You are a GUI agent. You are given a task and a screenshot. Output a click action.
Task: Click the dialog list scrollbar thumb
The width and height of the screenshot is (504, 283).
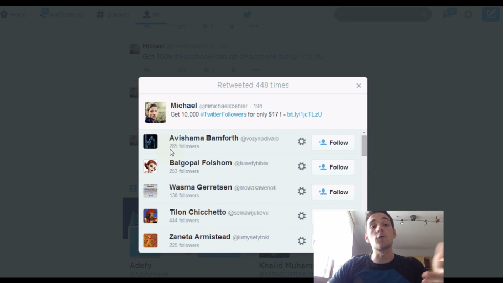pyautogui.click(x=364, y=145)
